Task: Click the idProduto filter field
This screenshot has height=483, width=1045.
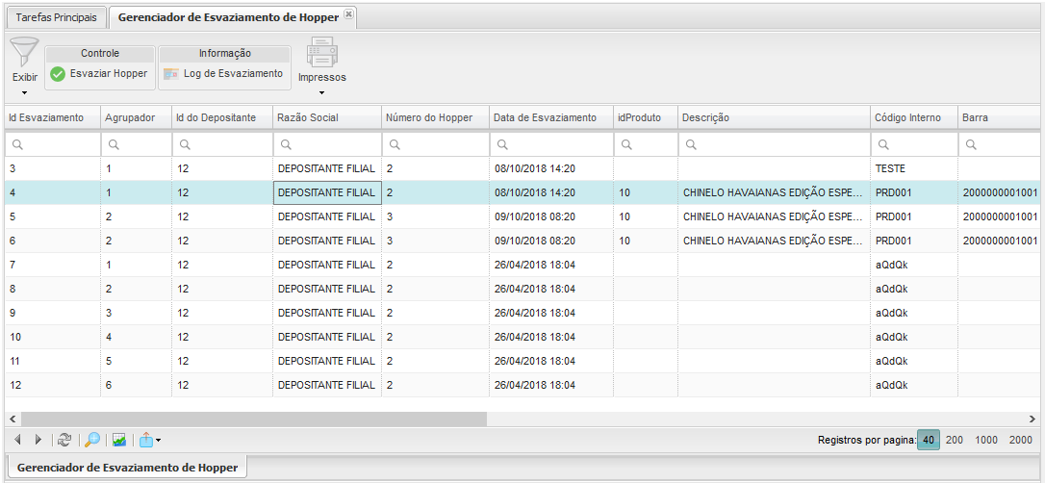Action: pyautogui.click(x=646, y=144)
